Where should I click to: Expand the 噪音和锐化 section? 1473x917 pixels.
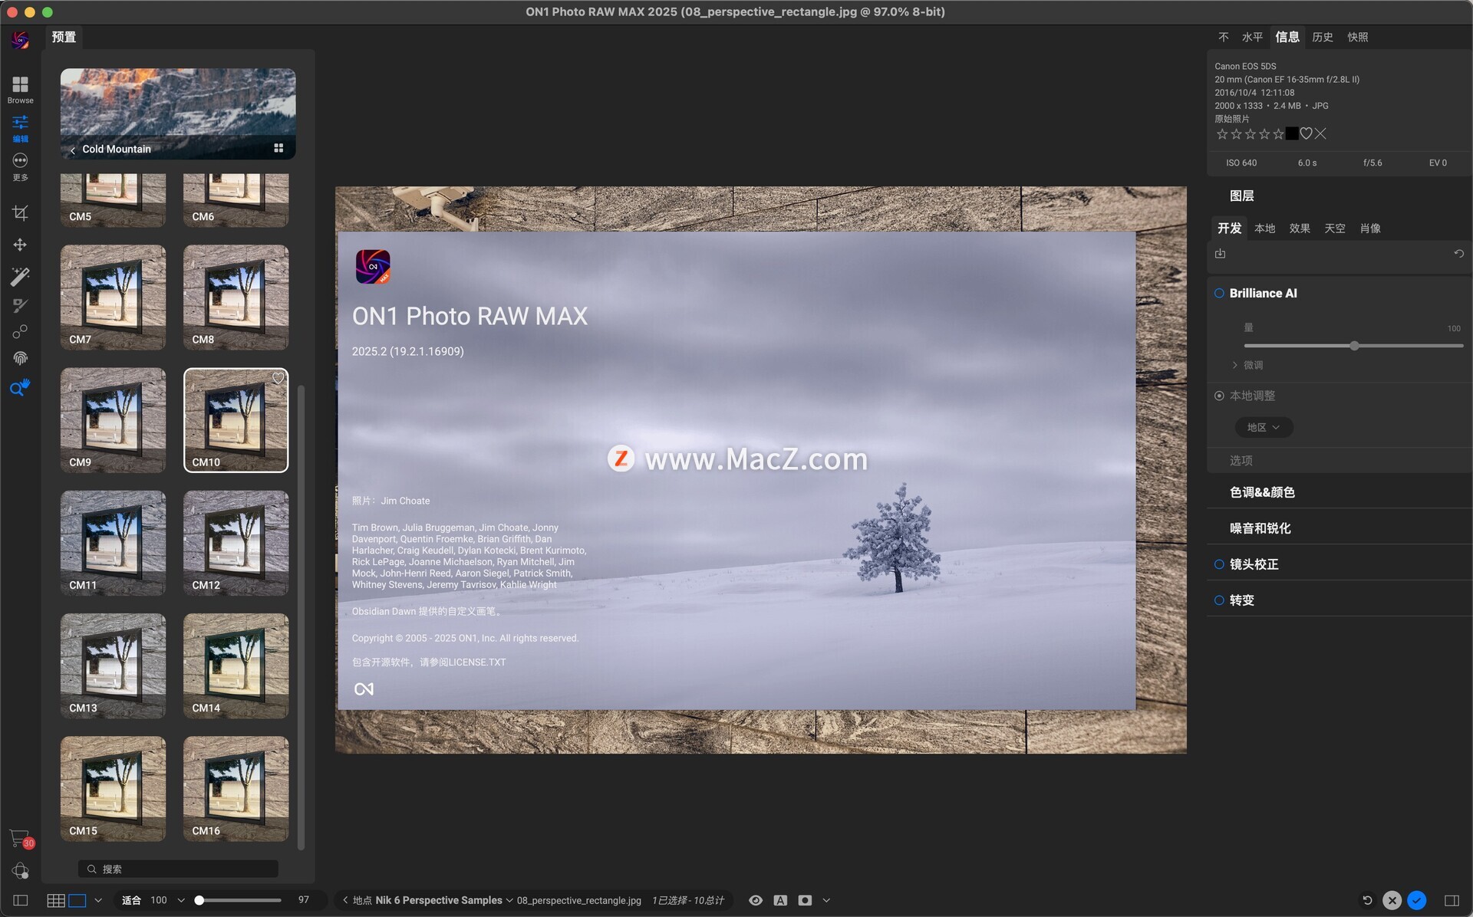point(1260,528)
